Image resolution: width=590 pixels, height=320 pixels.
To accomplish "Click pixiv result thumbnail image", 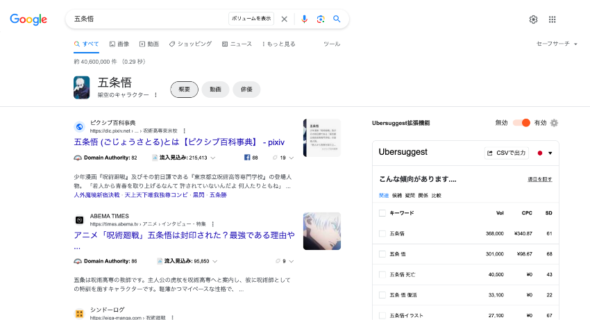I will pyautogui.click(x=322, y=138).
